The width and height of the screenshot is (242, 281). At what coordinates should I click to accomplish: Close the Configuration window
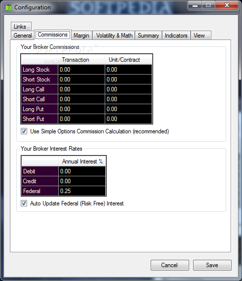coord(227,5)
